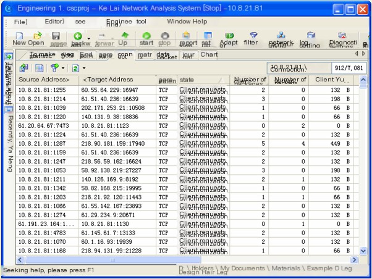The width and height of the screenshot is (372, 279).
Task: Click the tab strip right scroll arrow
Action: [x=363, y=54]
